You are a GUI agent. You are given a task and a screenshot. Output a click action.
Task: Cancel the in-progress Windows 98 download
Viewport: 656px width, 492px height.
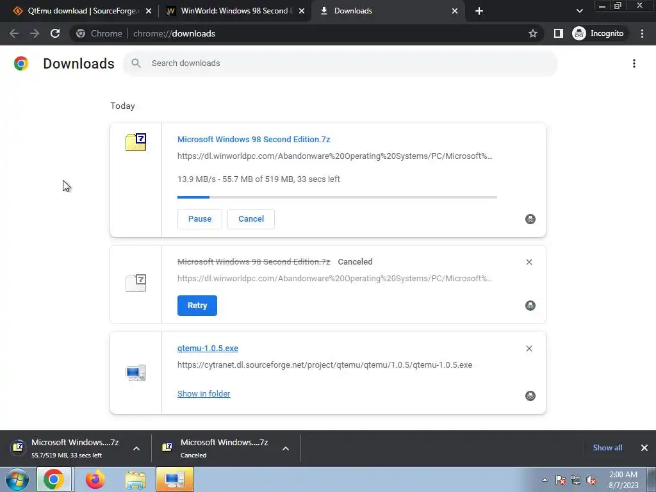click(251, 219)
